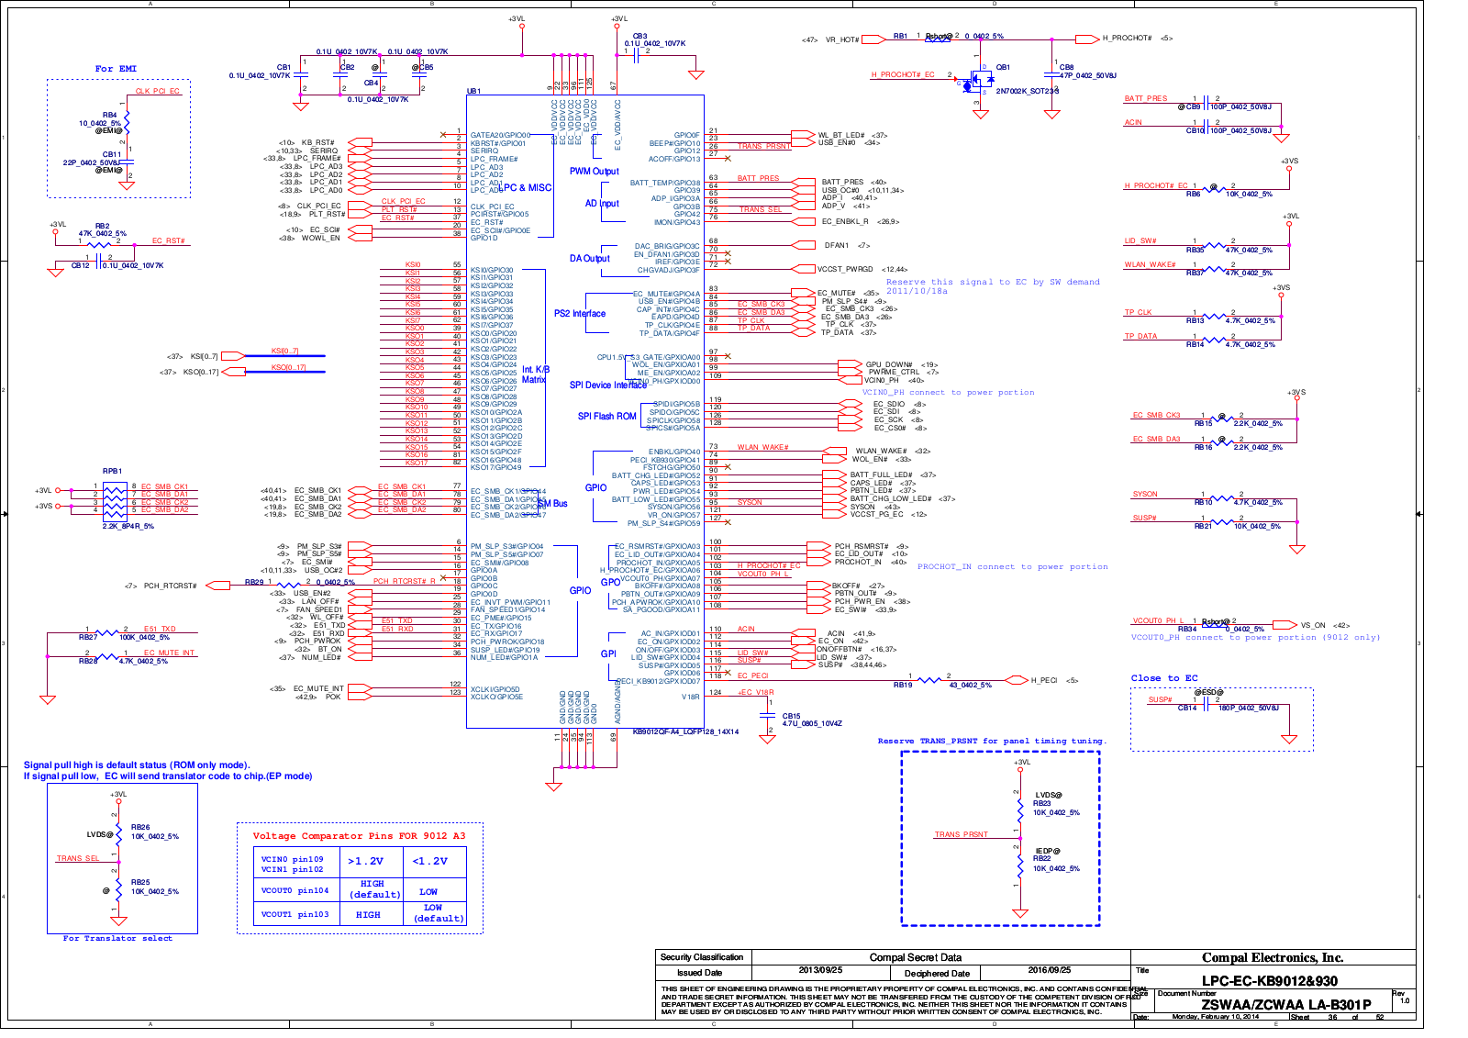Click the GPU_DOWN# signal label
This screenshot has height=1038, width=1468.
pyautogui.click(x=889, y=365)
